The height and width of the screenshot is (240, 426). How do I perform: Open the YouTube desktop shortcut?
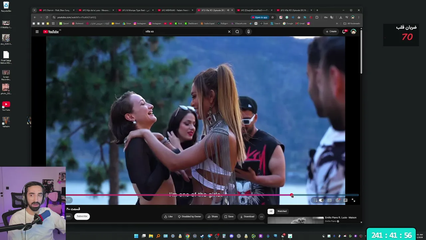(6, 106)
